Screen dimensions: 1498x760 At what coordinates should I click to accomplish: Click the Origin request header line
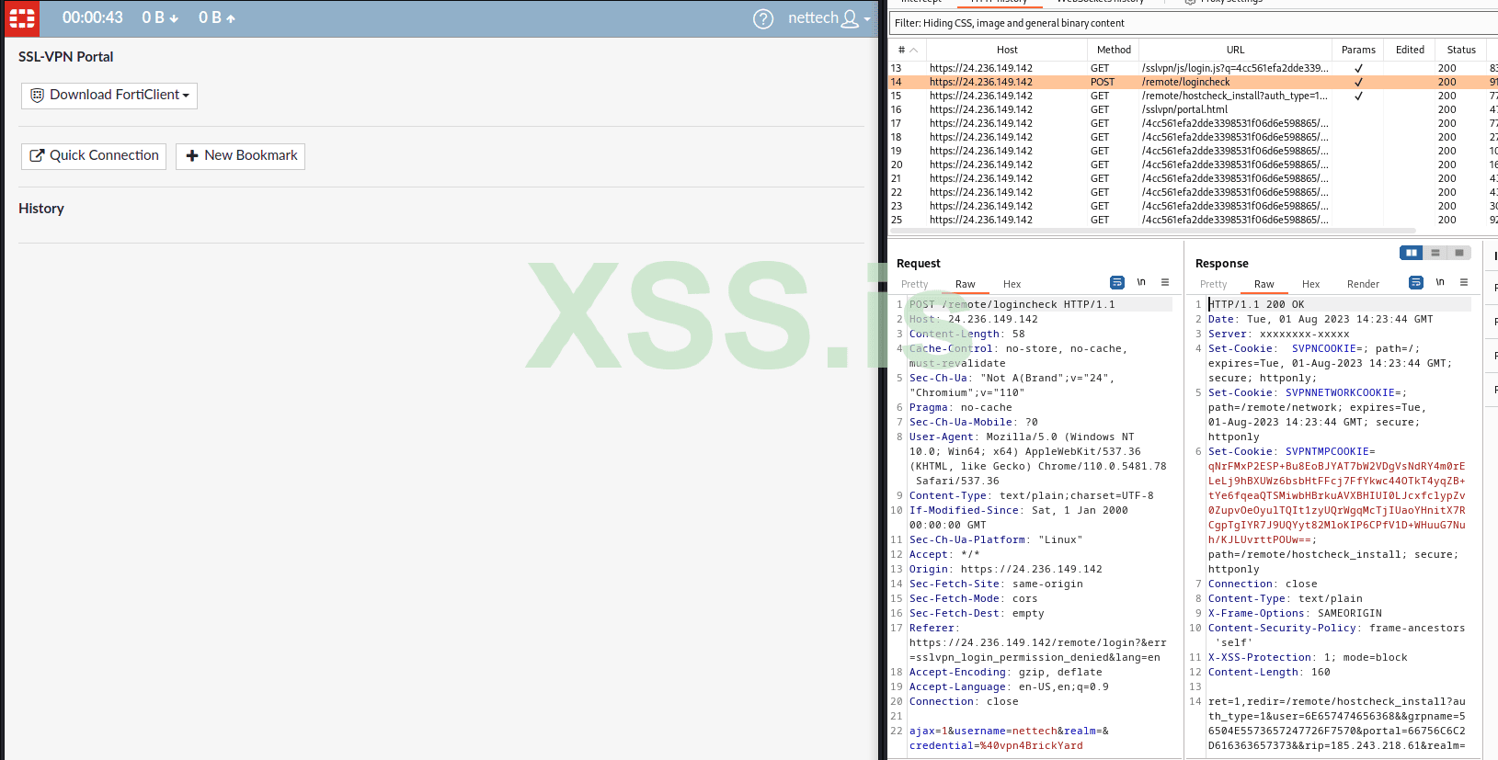[1005, 569]
